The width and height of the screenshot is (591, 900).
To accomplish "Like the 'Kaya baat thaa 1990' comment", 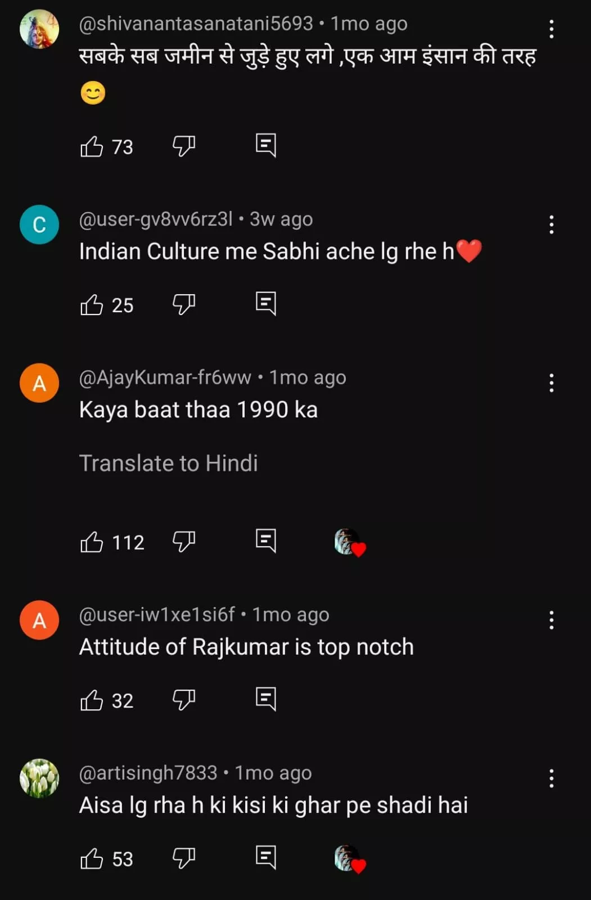I will (92, 542).
